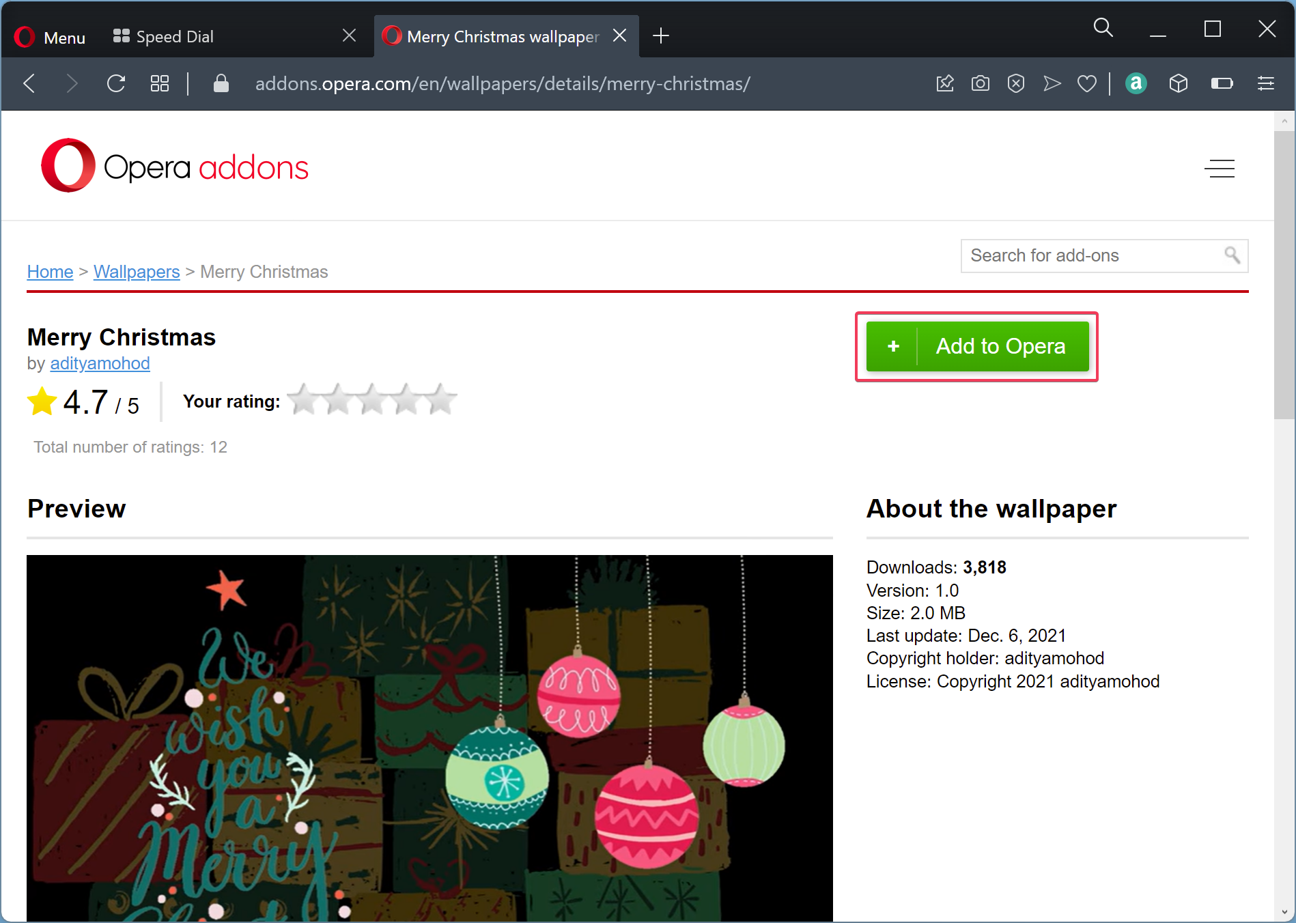Viewport: 1296px width, 923px height.
Task: Click the search tabs magnifier icon
Action: [x=1103, y=28]
